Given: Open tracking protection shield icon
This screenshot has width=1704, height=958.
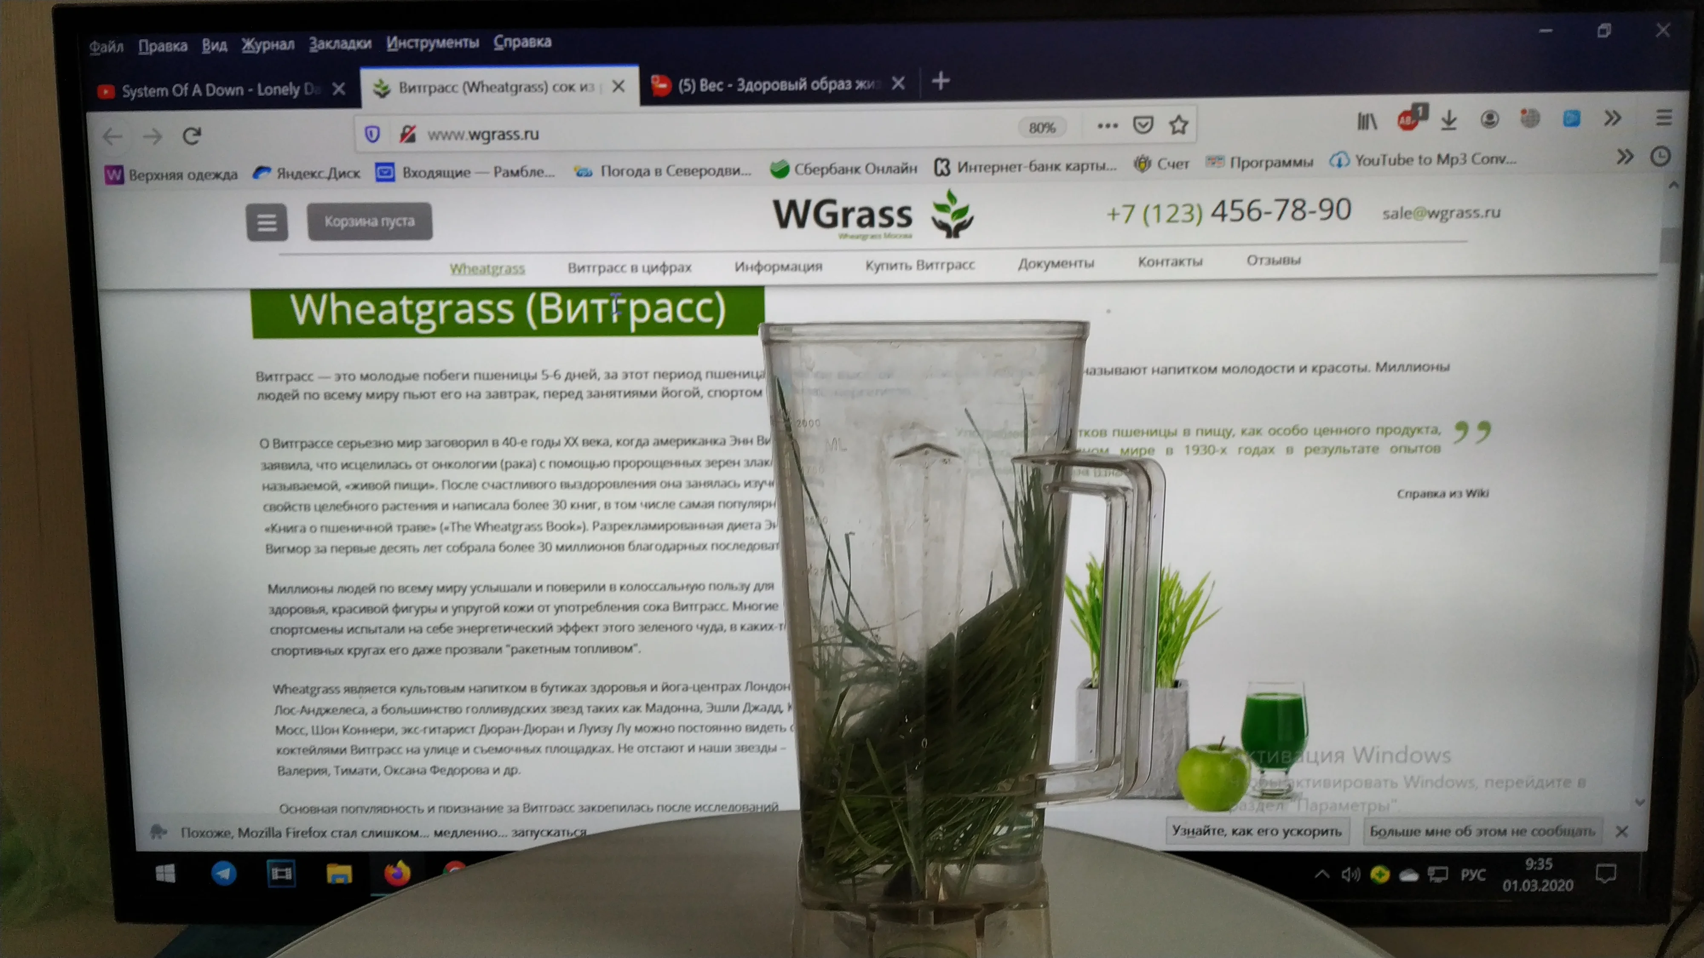Looking at the screenshot, I should (x=372, y=135).
